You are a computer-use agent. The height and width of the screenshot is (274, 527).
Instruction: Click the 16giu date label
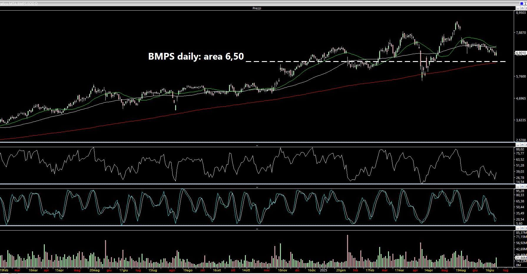point(490,270)
